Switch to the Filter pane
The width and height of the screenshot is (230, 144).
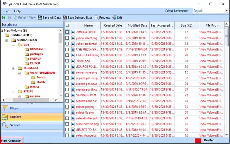(32, 109)
